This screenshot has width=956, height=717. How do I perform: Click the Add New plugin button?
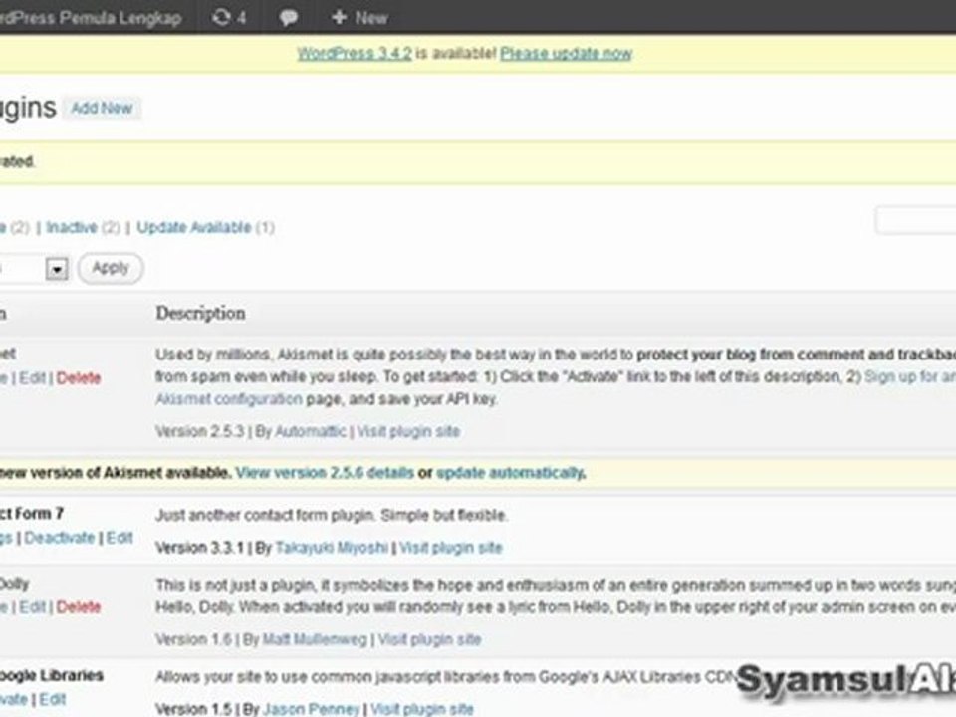(102, 108)
